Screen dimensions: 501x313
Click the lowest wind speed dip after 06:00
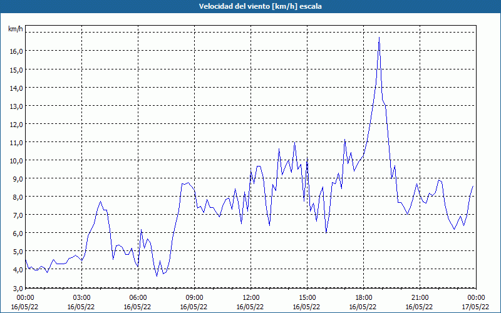(x=157, y=276)
